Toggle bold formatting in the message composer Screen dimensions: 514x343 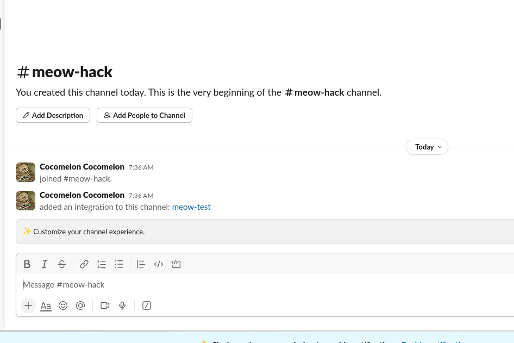27,264
